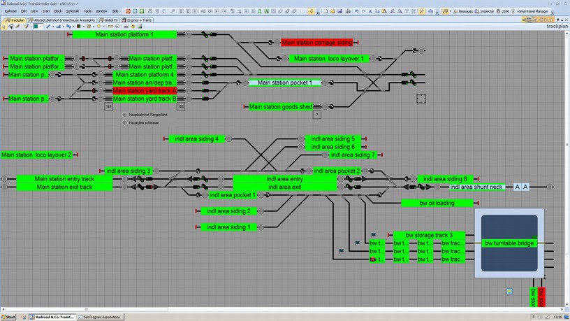Click the Paste icon
The image size is (570, 321).
(x=384, y=11)
